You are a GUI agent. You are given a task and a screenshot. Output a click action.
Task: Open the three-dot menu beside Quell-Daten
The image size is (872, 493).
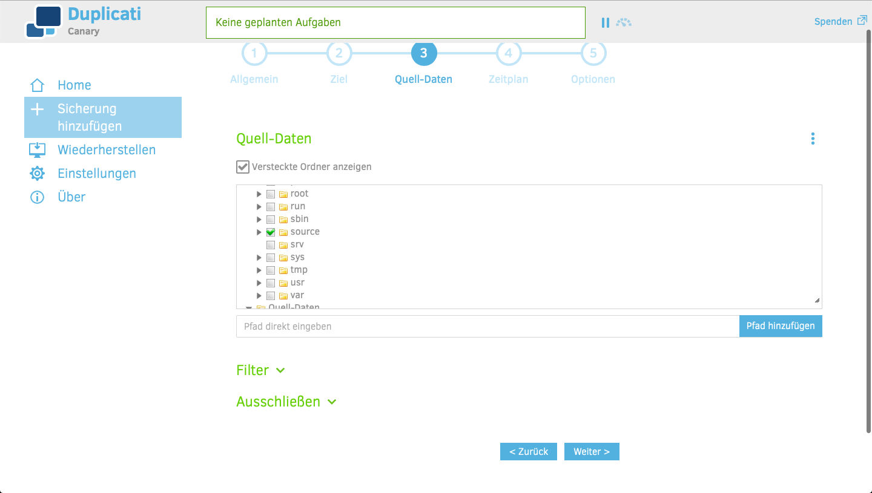point(813,139)
